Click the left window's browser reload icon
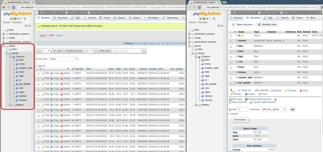Viewport: 323px width, 152px height. [x=14, y=7]
